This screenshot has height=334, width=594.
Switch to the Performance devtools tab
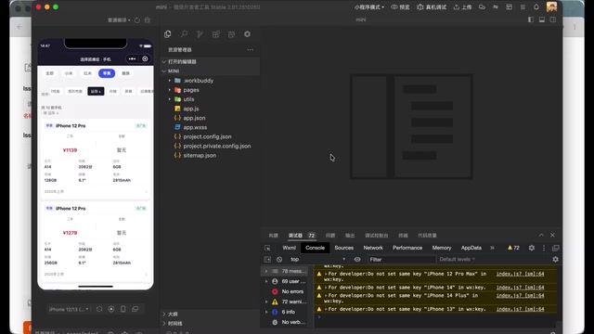[x=407, y=248]
